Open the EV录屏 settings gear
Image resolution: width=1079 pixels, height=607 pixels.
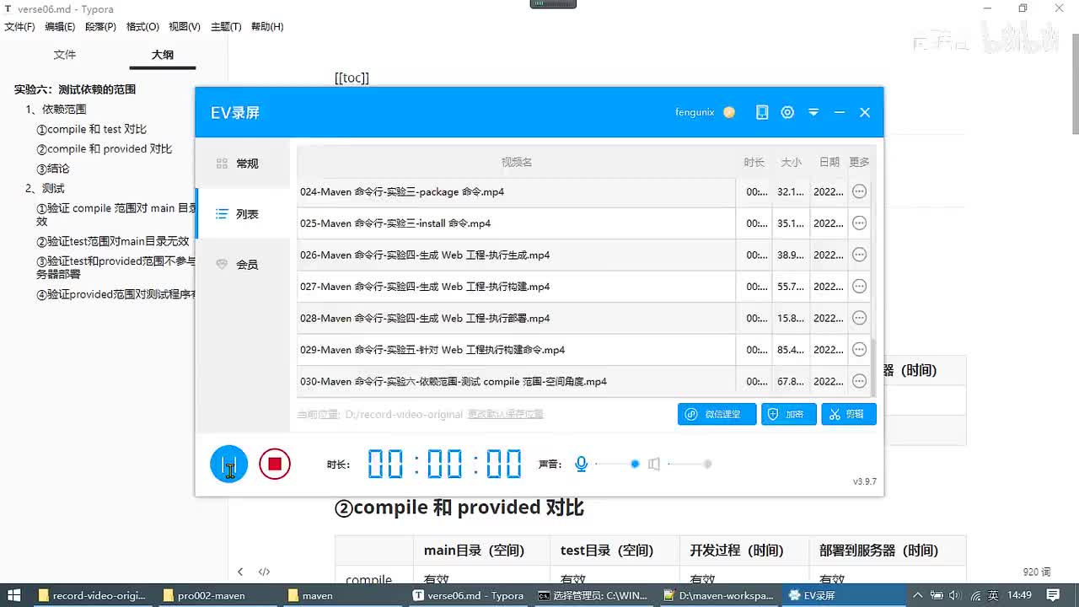pyautogui.click(x=787, y=112)
